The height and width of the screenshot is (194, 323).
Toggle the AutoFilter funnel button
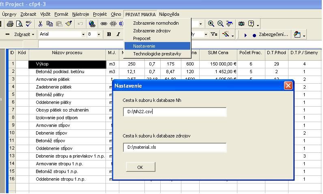[x=214, y=35]
